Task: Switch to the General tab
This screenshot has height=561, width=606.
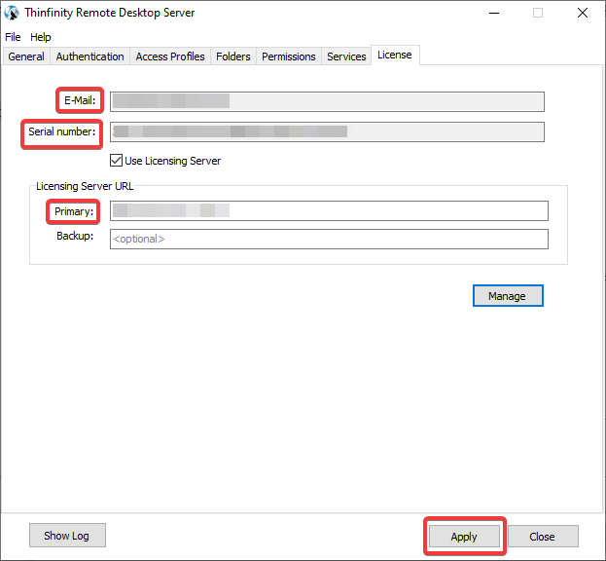Action: [x=26, y=56]
